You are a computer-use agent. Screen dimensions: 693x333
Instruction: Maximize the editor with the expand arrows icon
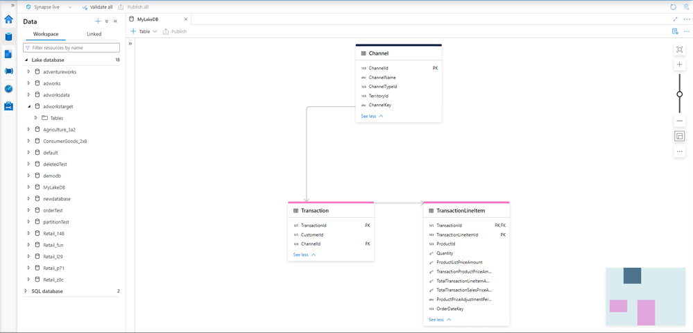[x=676, y=19]
